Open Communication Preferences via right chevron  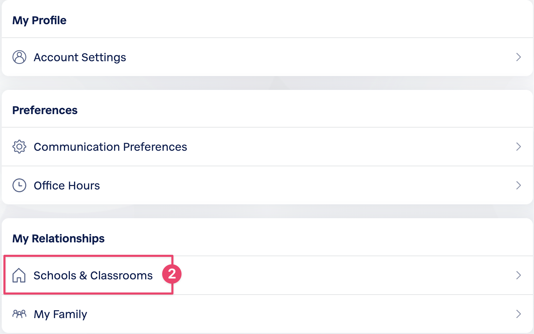[518, 147]
